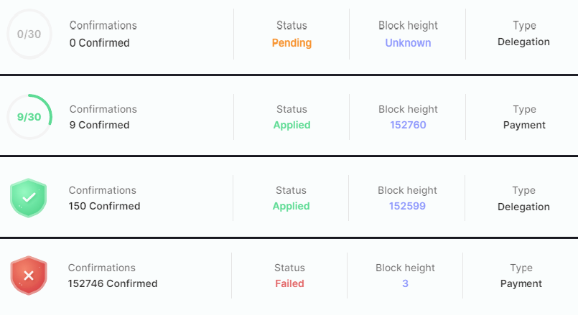Open block height 152760 link

(407, 125)
